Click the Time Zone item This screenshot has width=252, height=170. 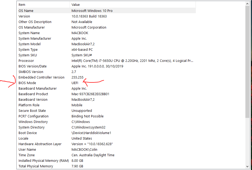[26, 155]
